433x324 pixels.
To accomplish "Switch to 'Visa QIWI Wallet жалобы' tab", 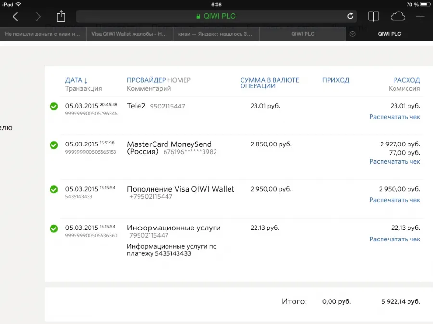I will 129,34.
